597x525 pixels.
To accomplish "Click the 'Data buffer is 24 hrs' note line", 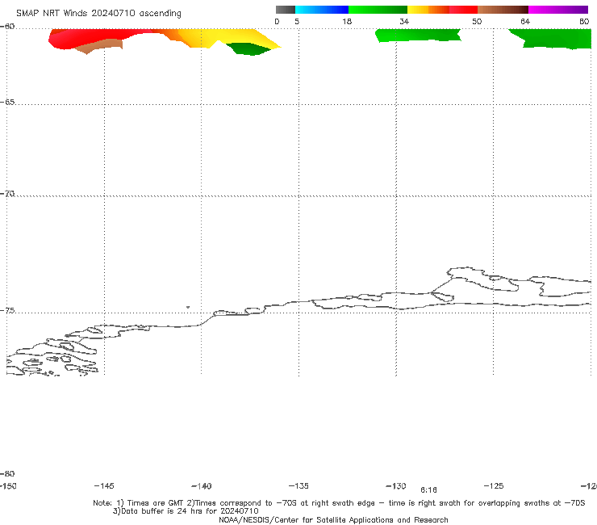I will coord(186,511).
